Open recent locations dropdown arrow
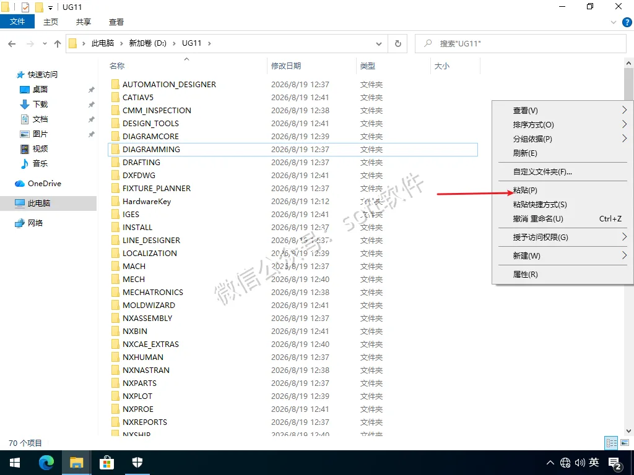 [45, 44]
